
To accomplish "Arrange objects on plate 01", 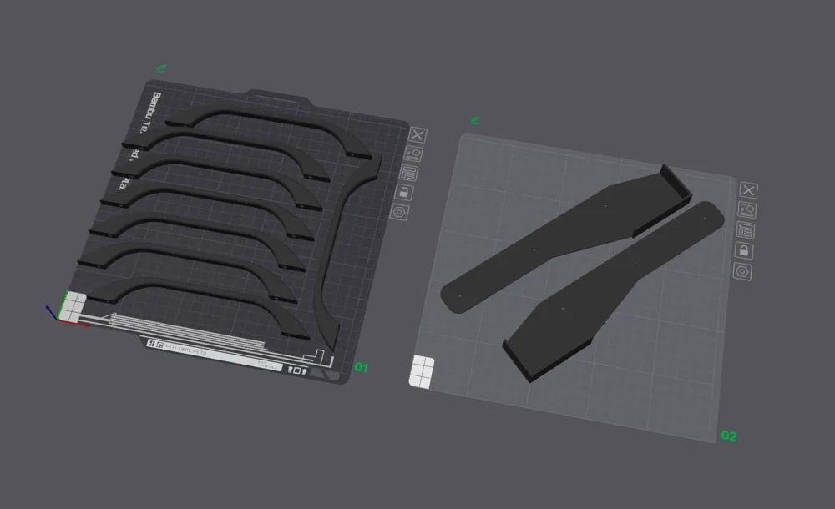I will coord(408,174).
